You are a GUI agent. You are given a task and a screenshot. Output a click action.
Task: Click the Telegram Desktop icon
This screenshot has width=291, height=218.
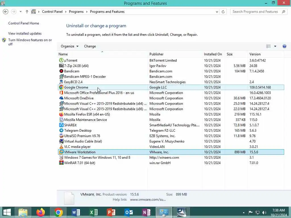61,130
